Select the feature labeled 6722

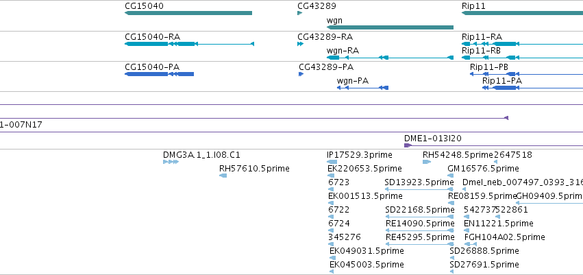(331, 217)
